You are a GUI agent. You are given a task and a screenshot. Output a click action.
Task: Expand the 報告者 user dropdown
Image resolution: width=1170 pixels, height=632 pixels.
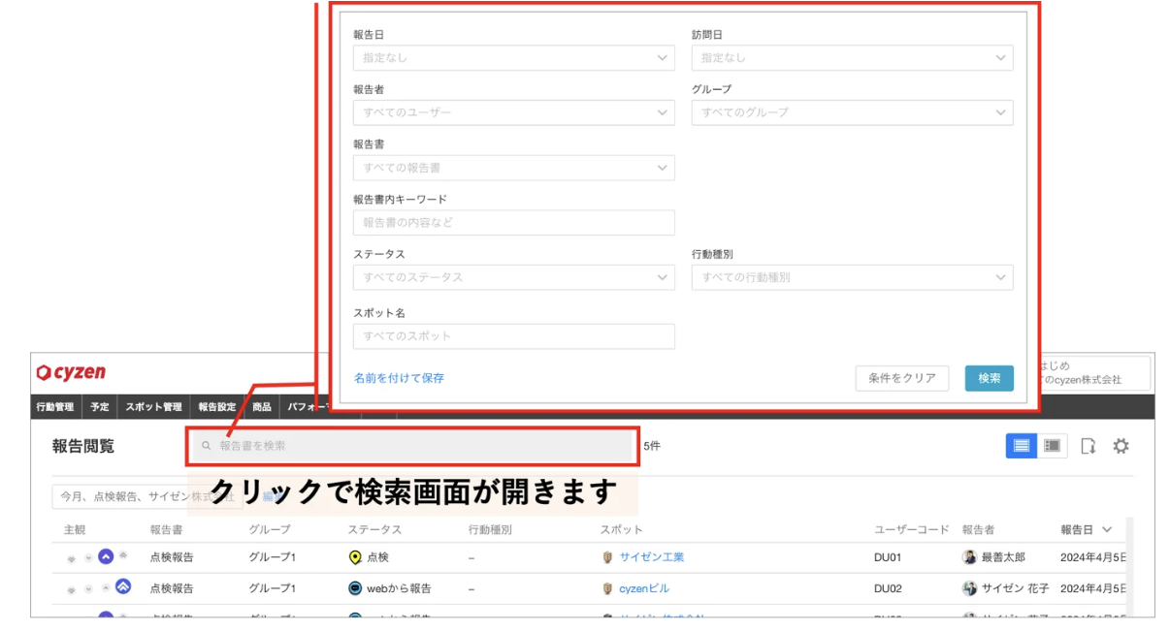coord(514,112)
